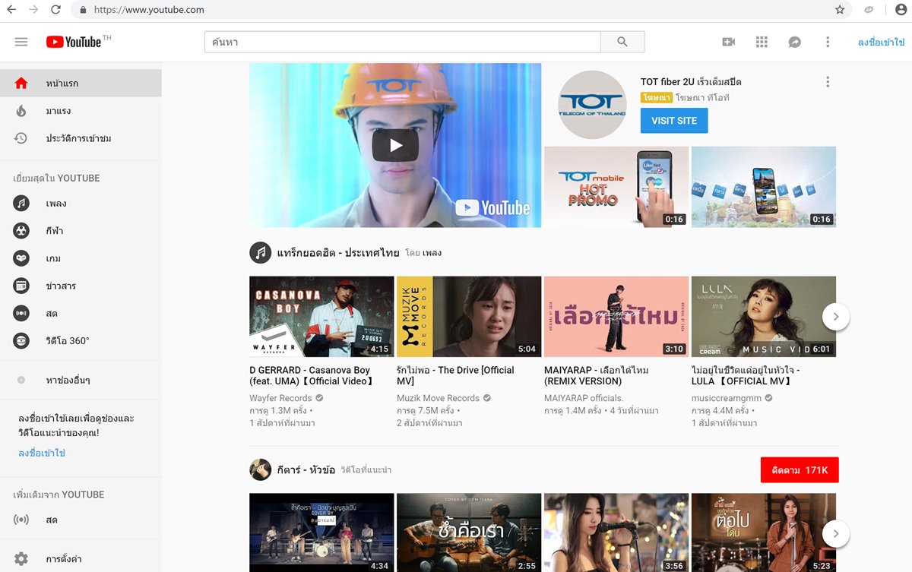
Task: Click the VISIT SITE button
Action: (674, 121)
